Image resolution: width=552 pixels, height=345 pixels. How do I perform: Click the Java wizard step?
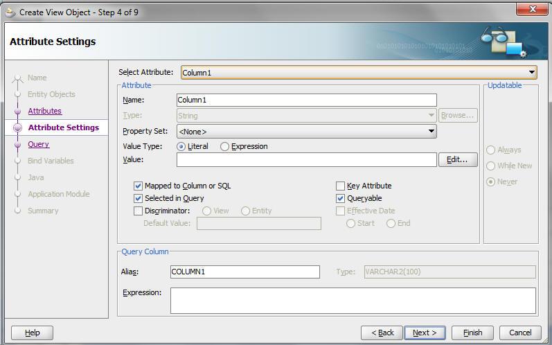36,177
